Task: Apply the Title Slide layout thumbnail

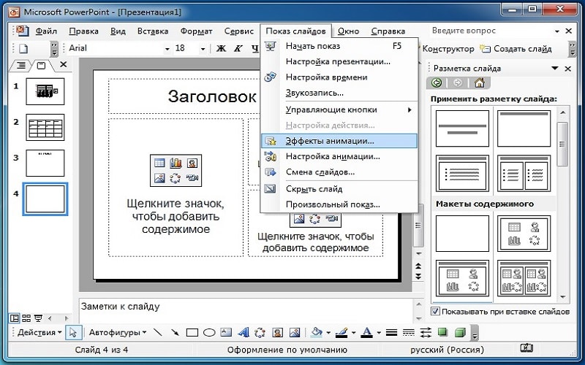Action: [462, 128]
